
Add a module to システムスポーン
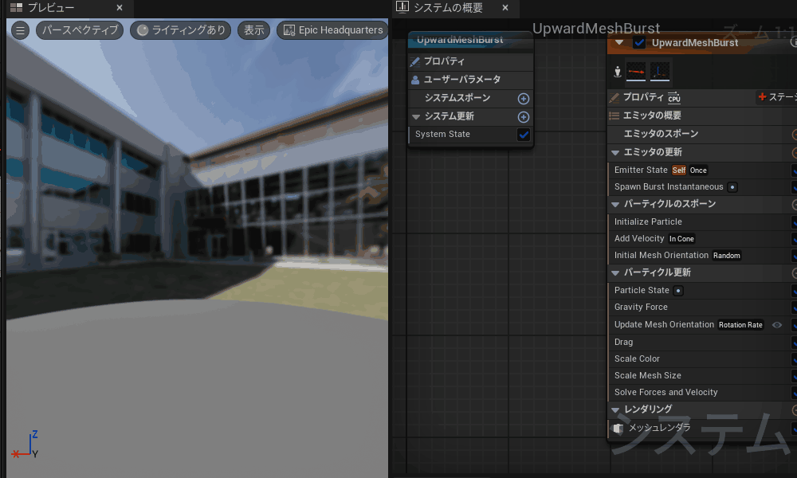524,99
